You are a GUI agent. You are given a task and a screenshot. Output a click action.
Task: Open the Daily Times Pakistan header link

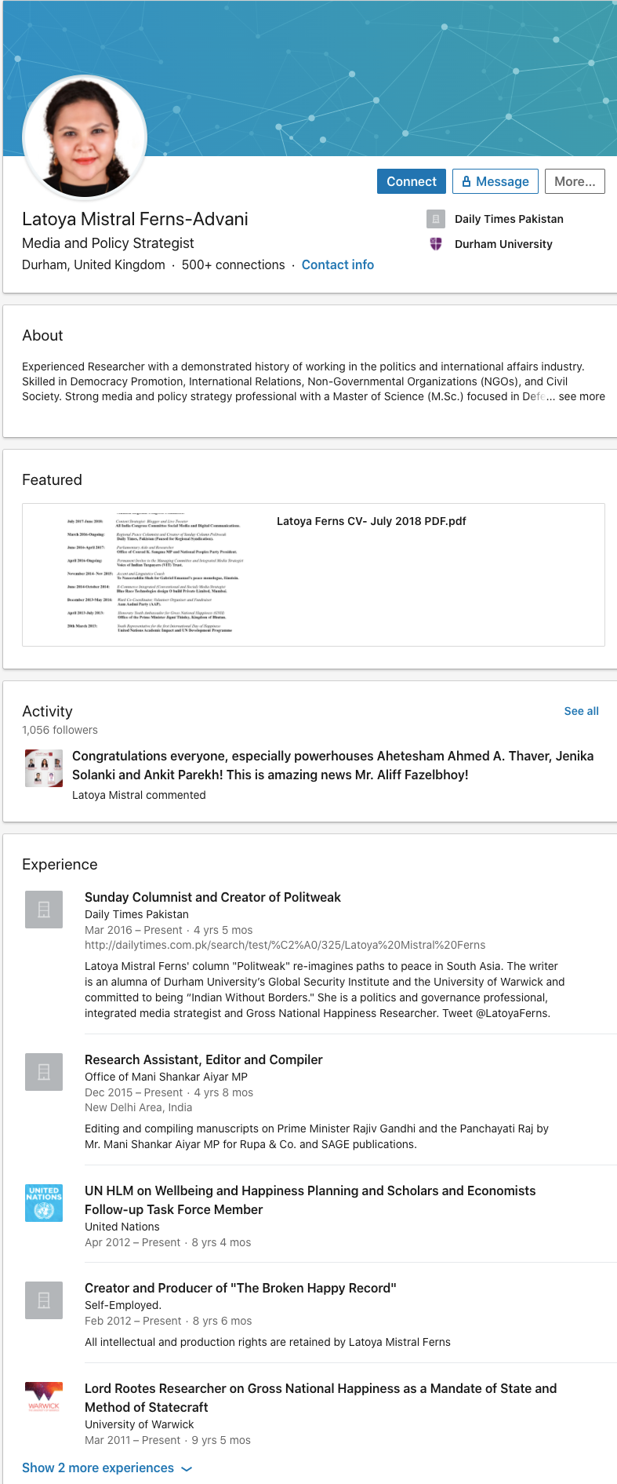tap(509, 219)
